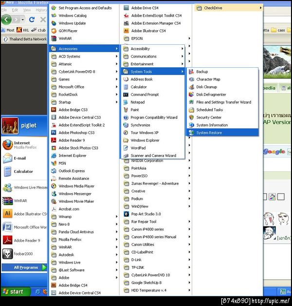Click the Address Book icon

click(126, 79)
